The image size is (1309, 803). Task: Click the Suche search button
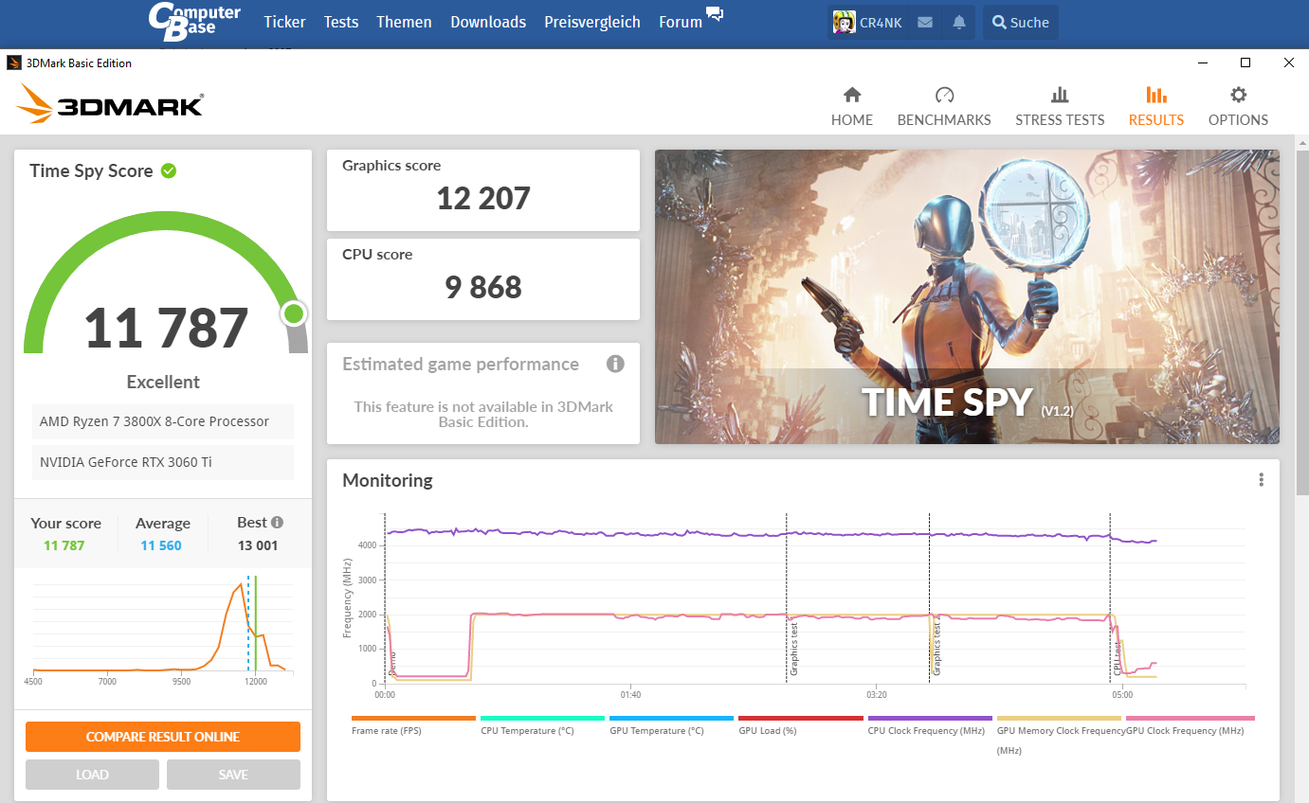point(1021,22)
